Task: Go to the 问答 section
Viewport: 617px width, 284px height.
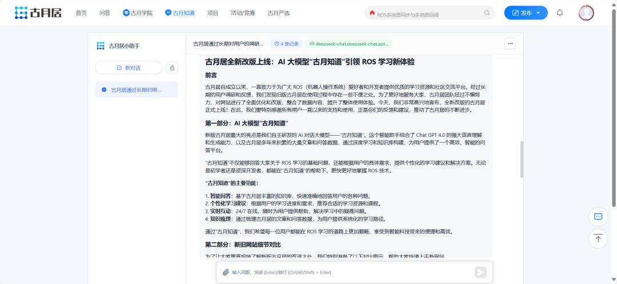Action: [x=105, y=13]
